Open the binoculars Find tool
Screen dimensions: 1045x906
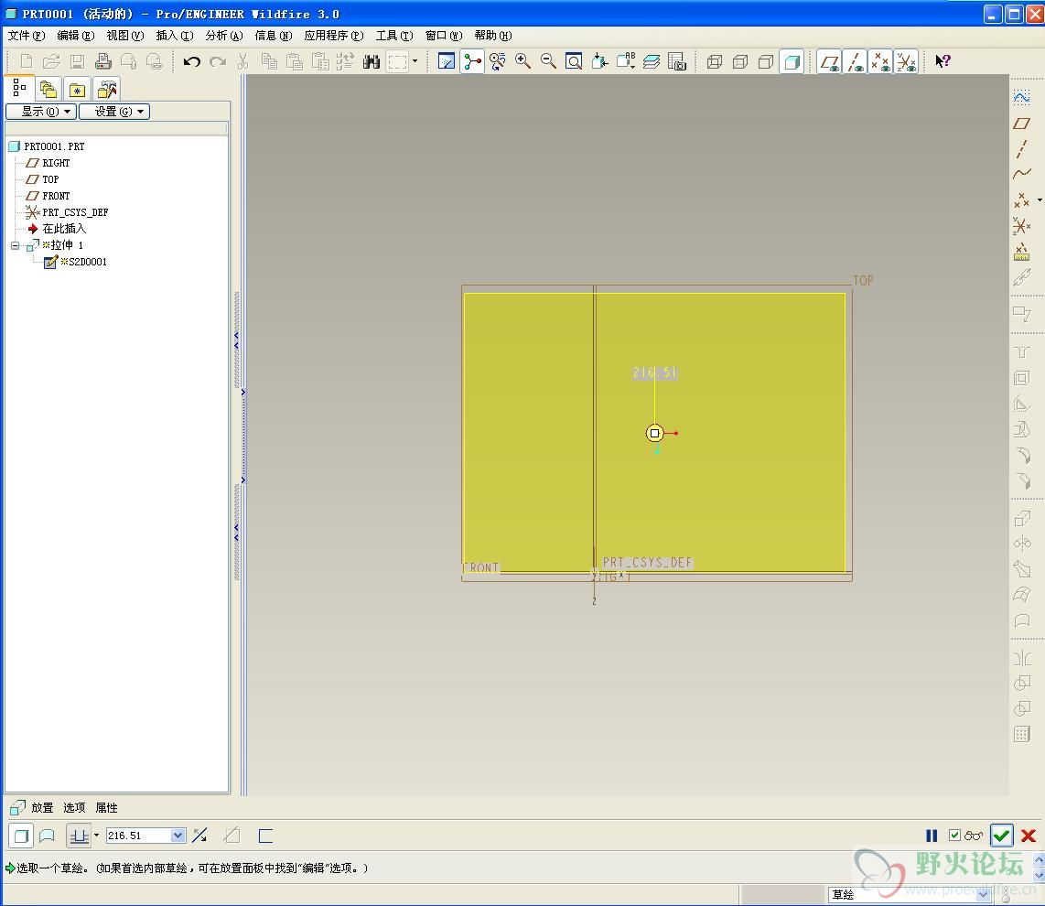[x=372, y=62]
